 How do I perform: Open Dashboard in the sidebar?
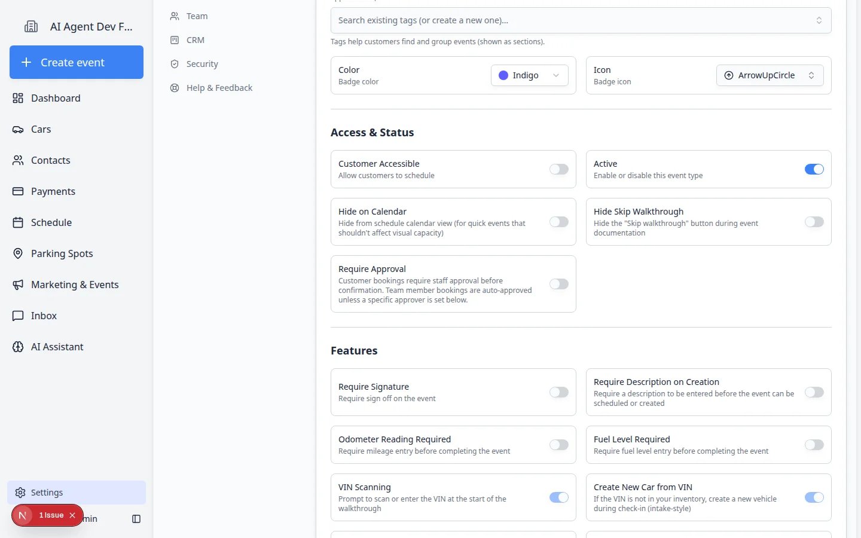pos(77,98)
